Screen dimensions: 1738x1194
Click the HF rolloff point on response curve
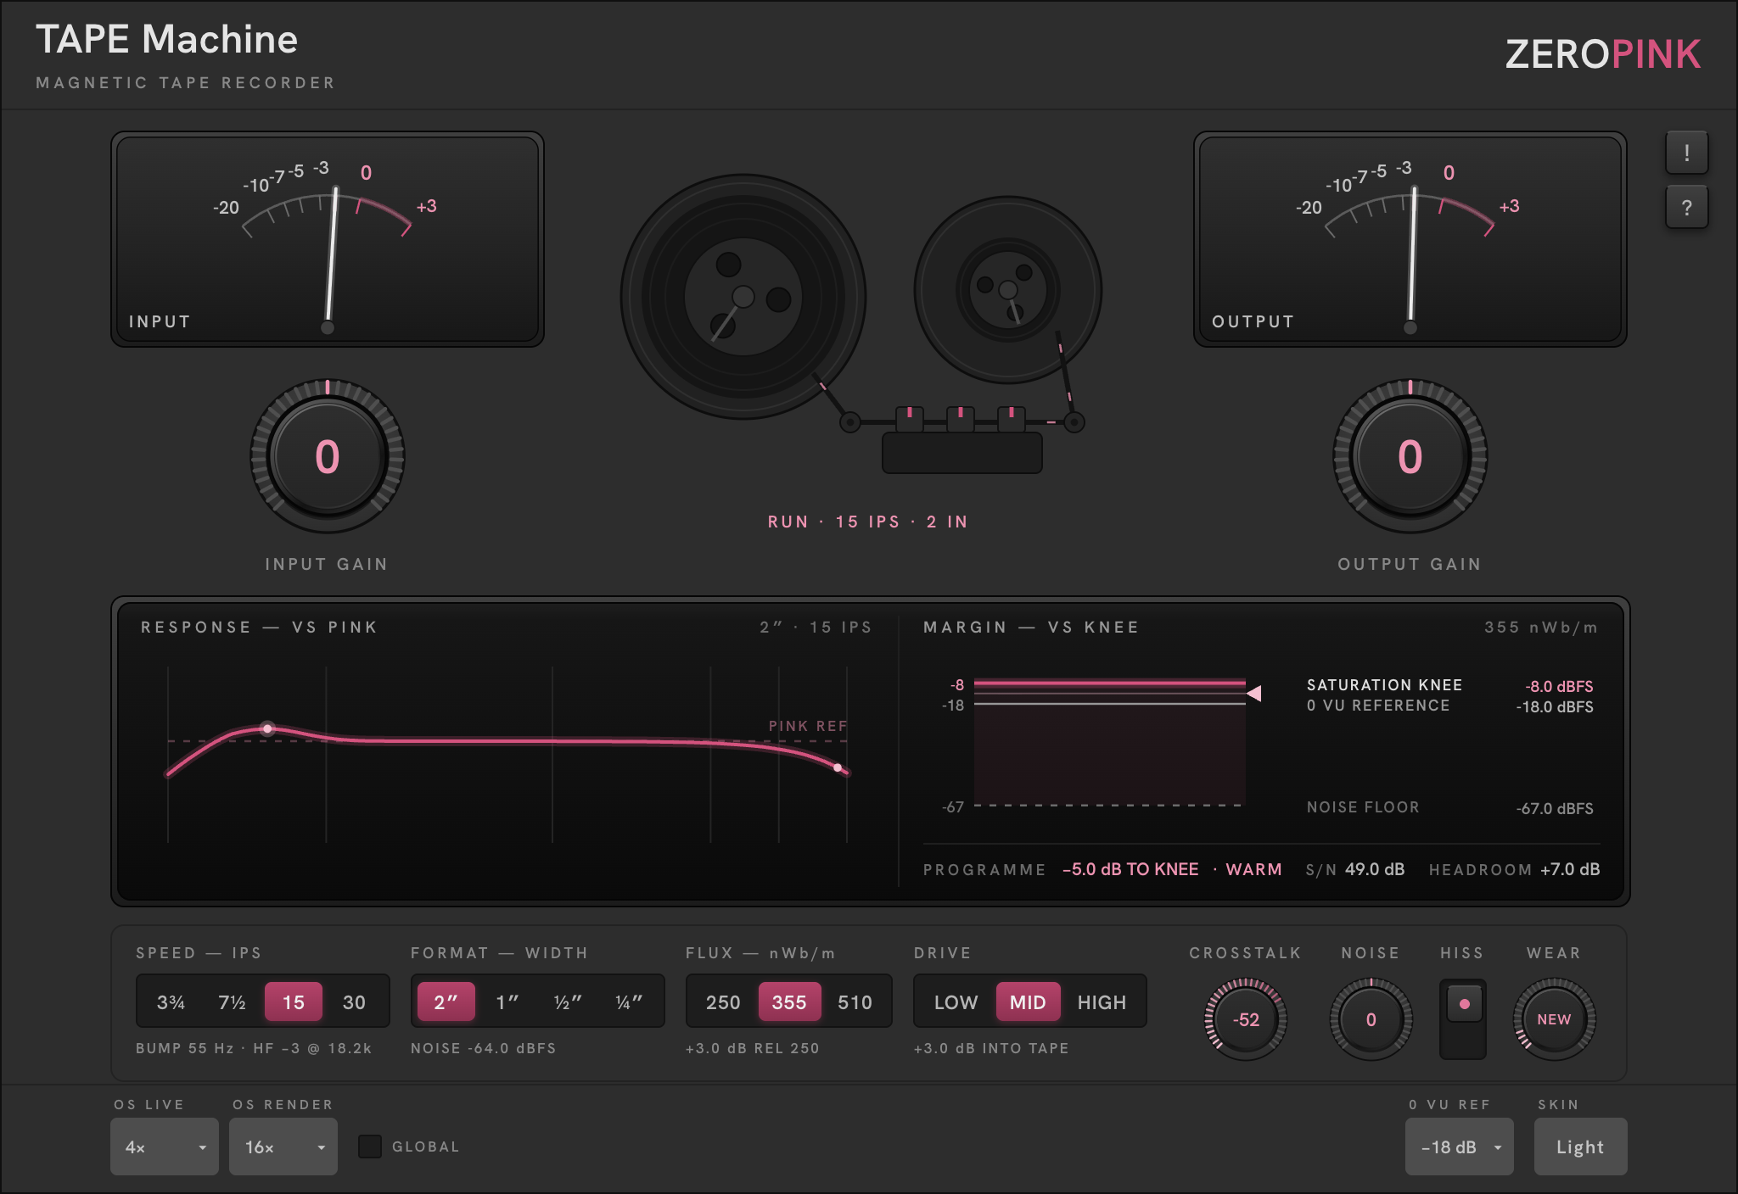[x=838, y=767]
